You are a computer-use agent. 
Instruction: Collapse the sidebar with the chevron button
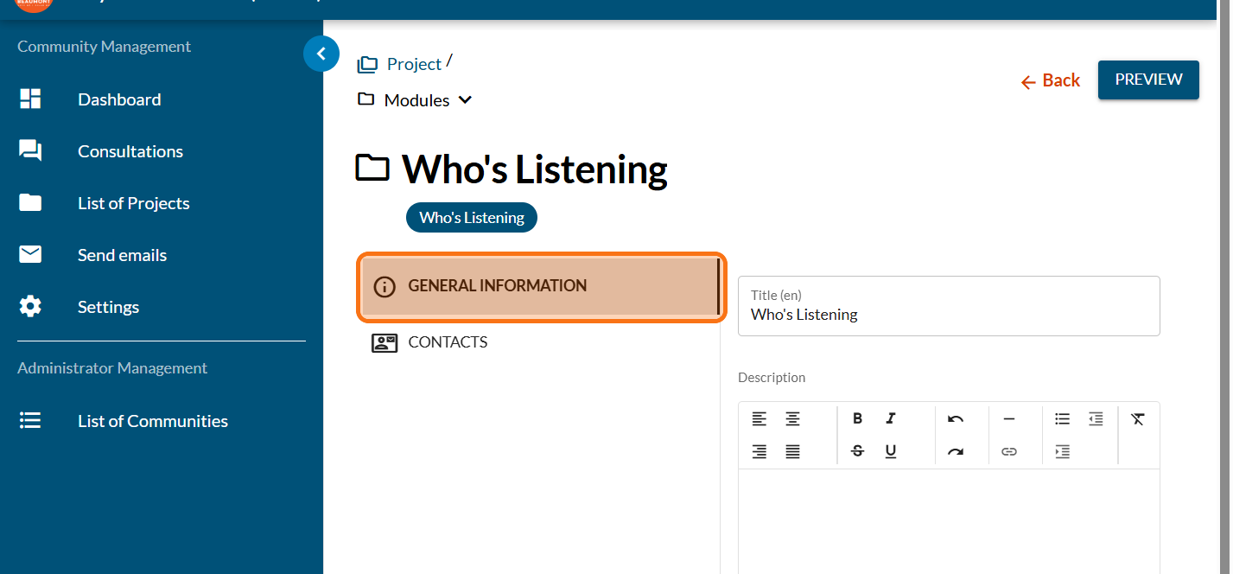click(x=321, y=54)
